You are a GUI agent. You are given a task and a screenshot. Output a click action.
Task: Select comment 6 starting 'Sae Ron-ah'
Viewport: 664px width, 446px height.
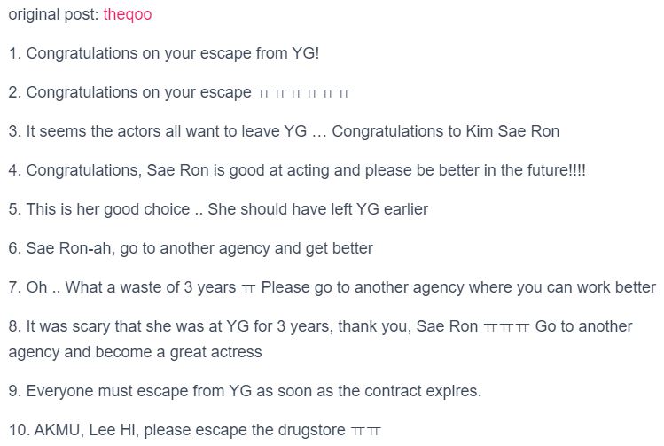pyautogui.click(x=191, y=248)
